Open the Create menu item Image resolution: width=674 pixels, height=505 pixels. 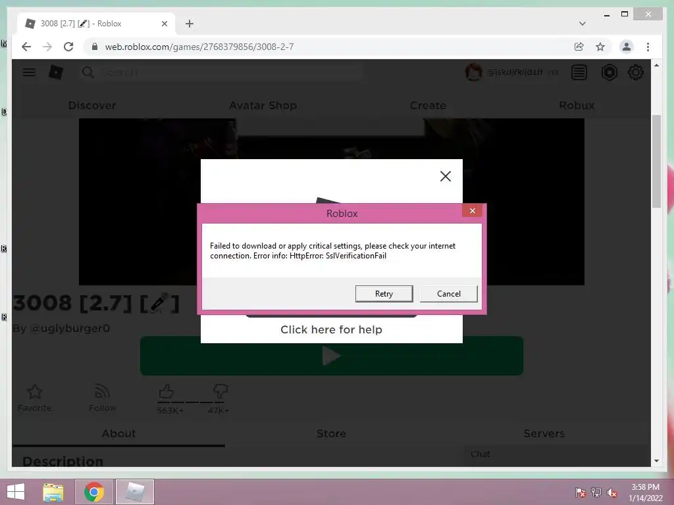[428, 105]
